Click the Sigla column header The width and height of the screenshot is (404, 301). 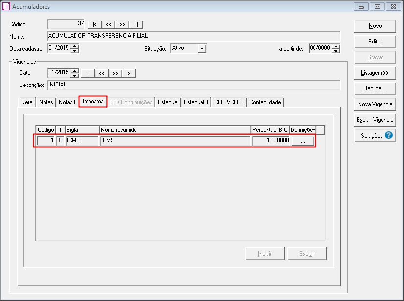click(82, 130)
